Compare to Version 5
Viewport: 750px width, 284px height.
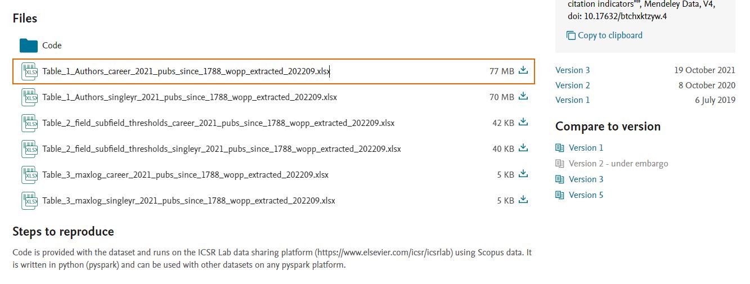[586, 195]
